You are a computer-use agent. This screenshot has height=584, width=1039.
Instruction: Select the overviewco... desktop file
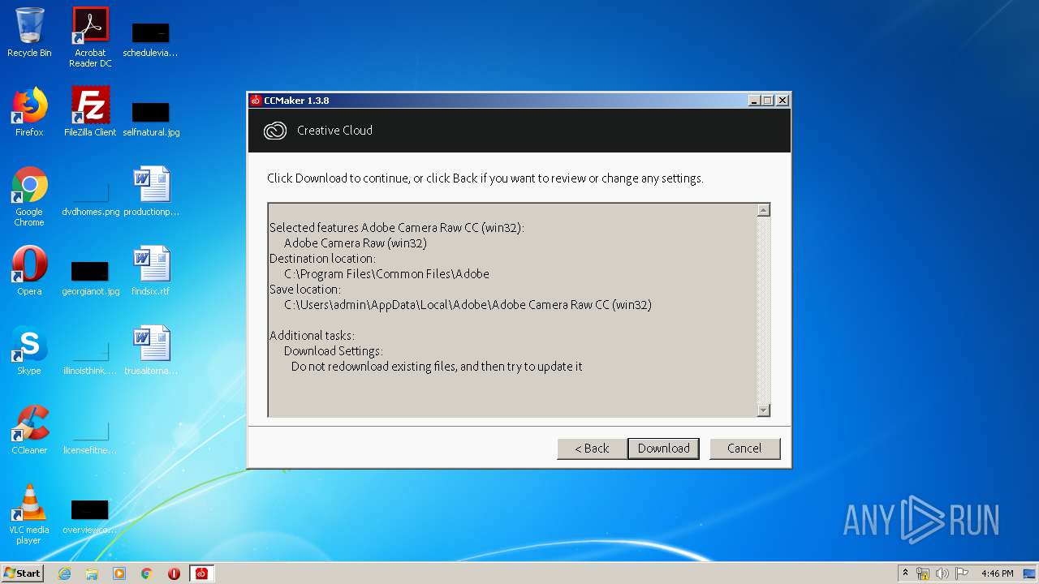90,517
